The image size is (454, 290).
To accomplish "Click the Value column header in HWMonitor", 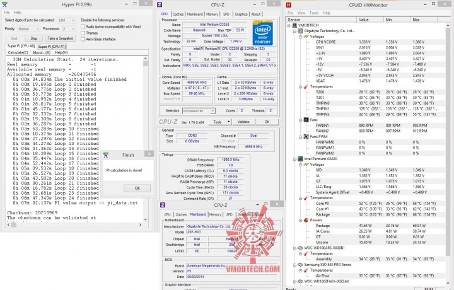I will pyautogui.click(x=370, y=20).
